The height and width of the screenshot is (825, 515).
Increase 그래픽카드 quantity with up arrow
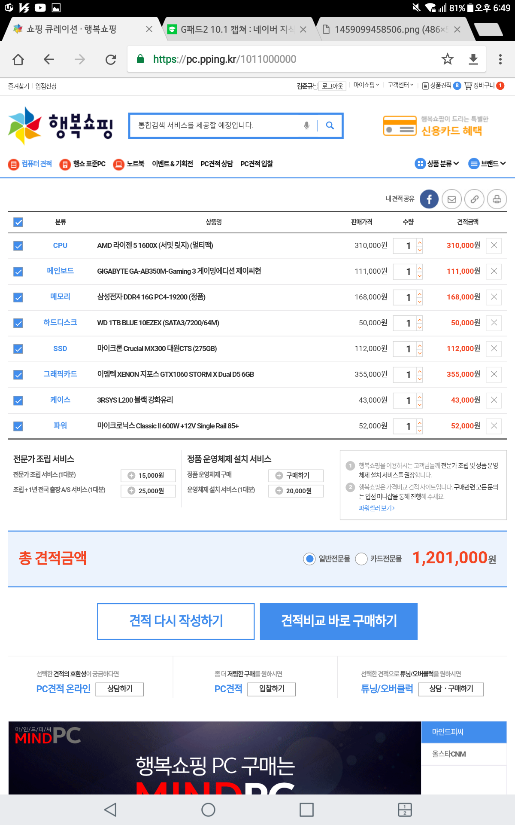pyautogui.click(x=420, y=371)
